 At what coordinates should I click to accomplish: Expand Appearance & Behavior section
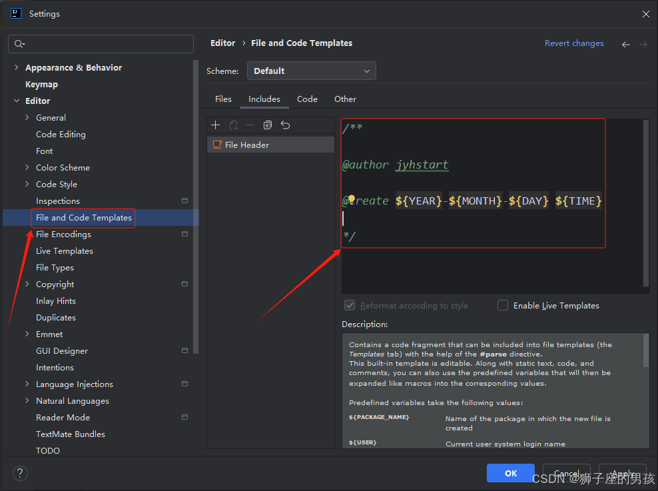coord(17,67)
